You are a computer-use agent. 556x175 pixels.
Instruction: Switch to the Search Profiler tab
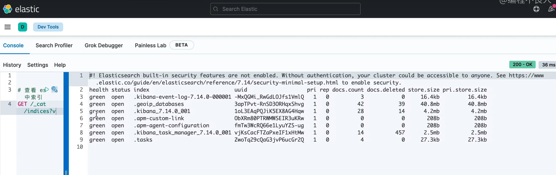tap(54, 46)
